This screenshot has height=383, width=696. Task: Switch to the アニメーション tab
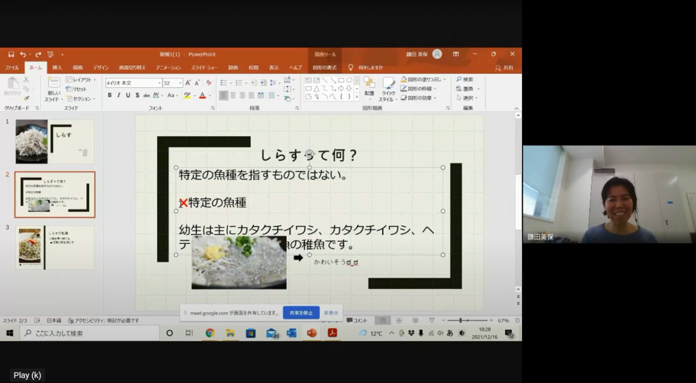(168, 68)
